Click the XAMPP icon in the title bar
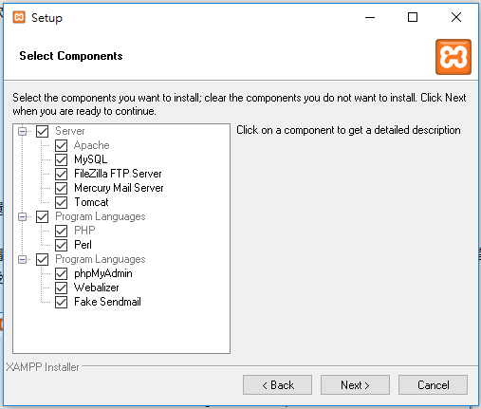481x409 pixels. pos(19,17)
